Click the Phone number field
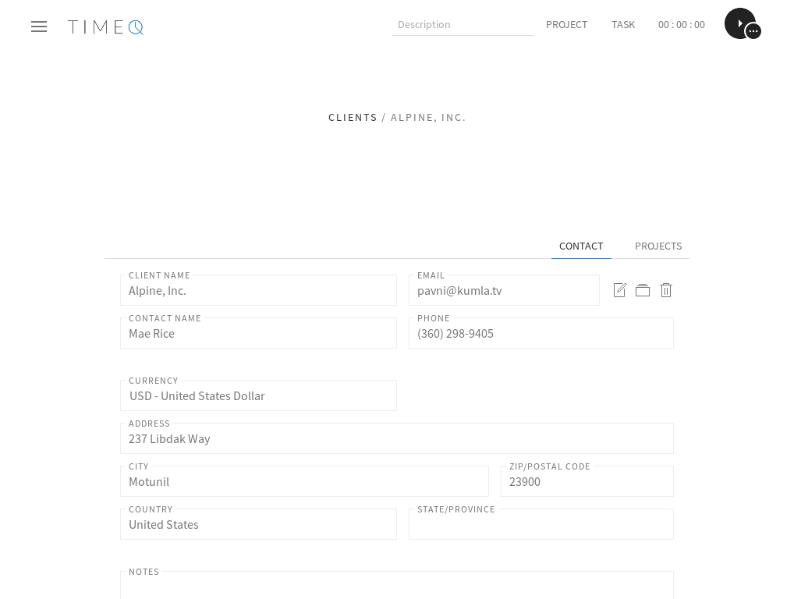Image resolution: width=794 pixels, height=599 pixels. click(541, 334)
